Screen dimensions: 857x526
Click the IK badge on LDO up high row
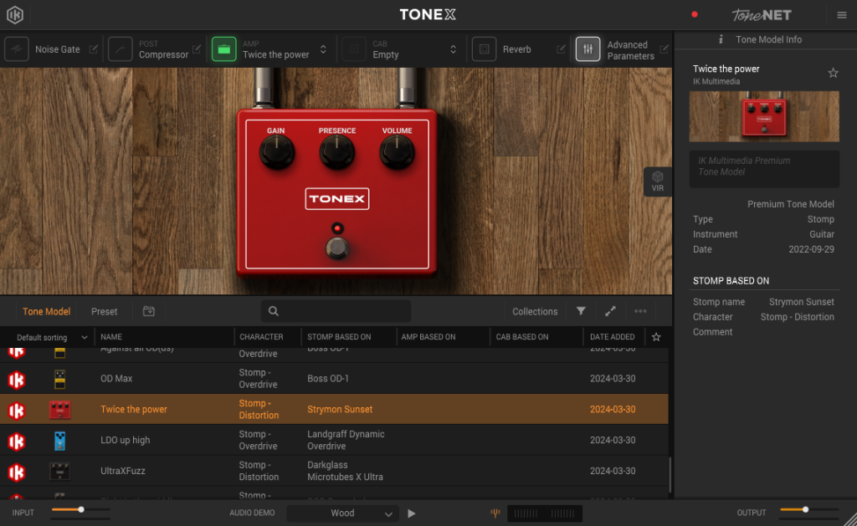point(17,441)
